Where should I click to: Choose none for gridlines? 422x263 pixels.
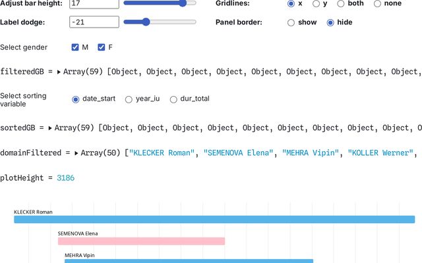pos(377,4)
